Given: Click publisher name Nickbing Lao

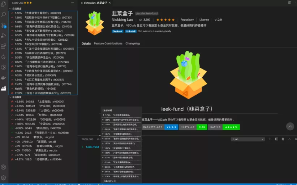Looking at the screenshot, I should pyautogui.click(x=122, y=20).
